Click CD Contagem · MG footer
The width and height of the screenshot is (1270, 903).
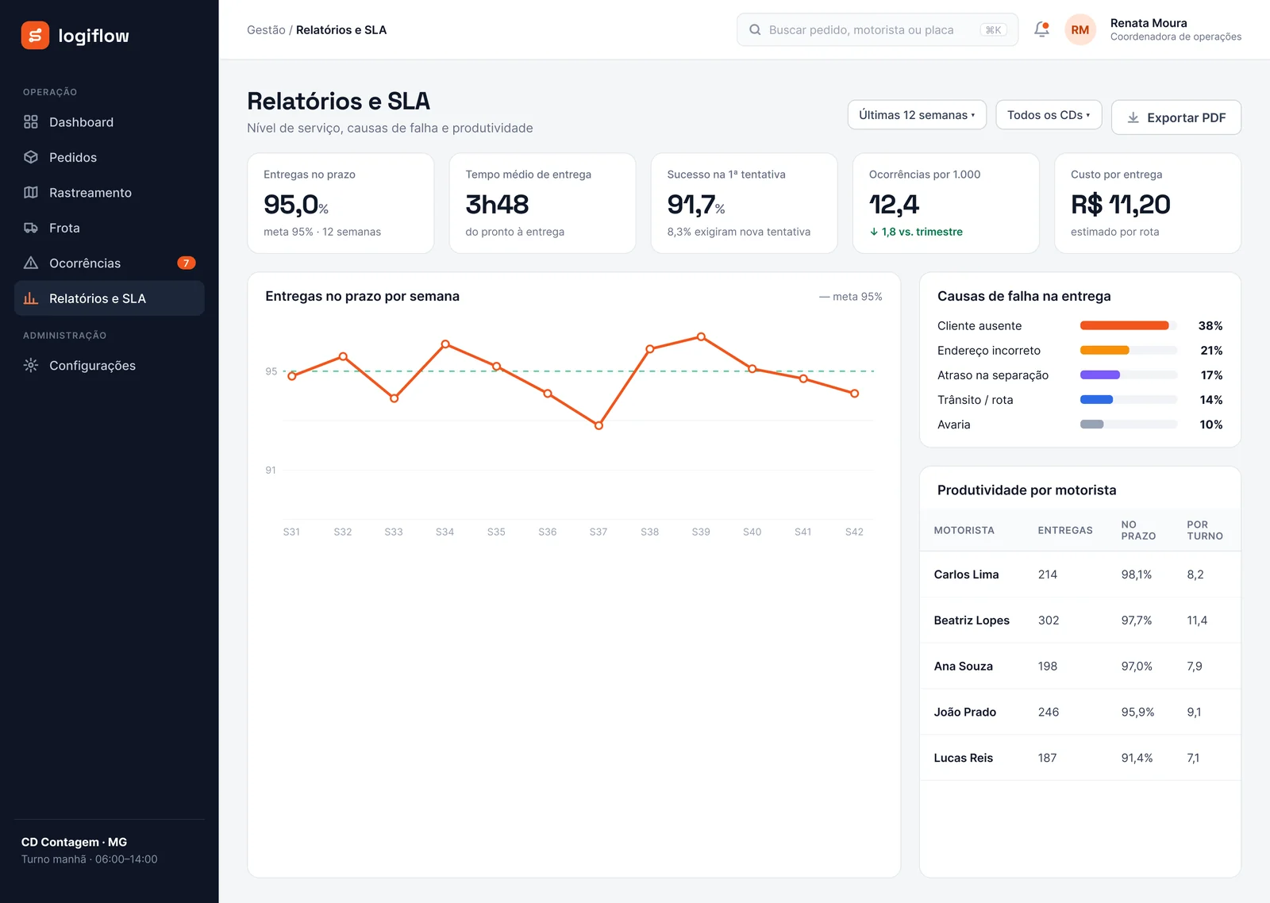74,842
